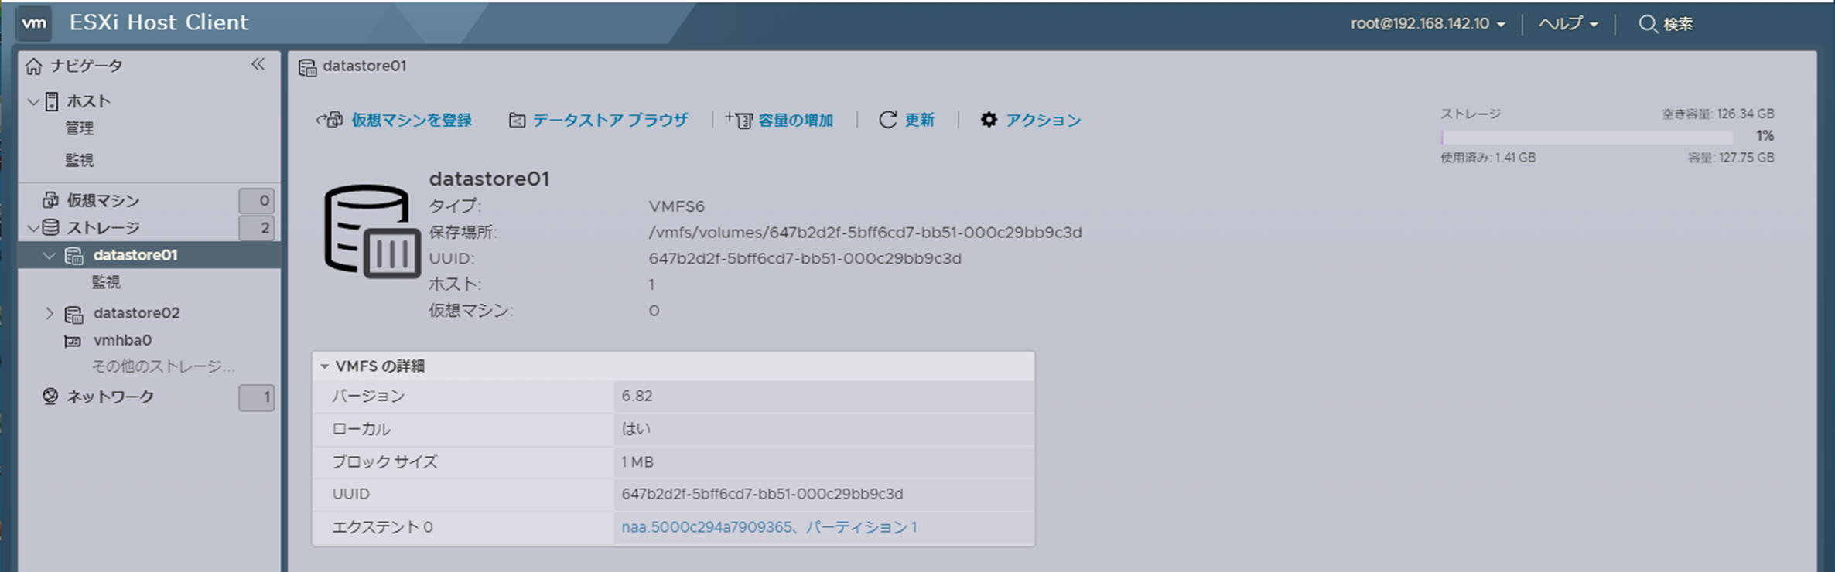Click the storage usage progress bar
1835x572 pixels.
click(1587, 137)
